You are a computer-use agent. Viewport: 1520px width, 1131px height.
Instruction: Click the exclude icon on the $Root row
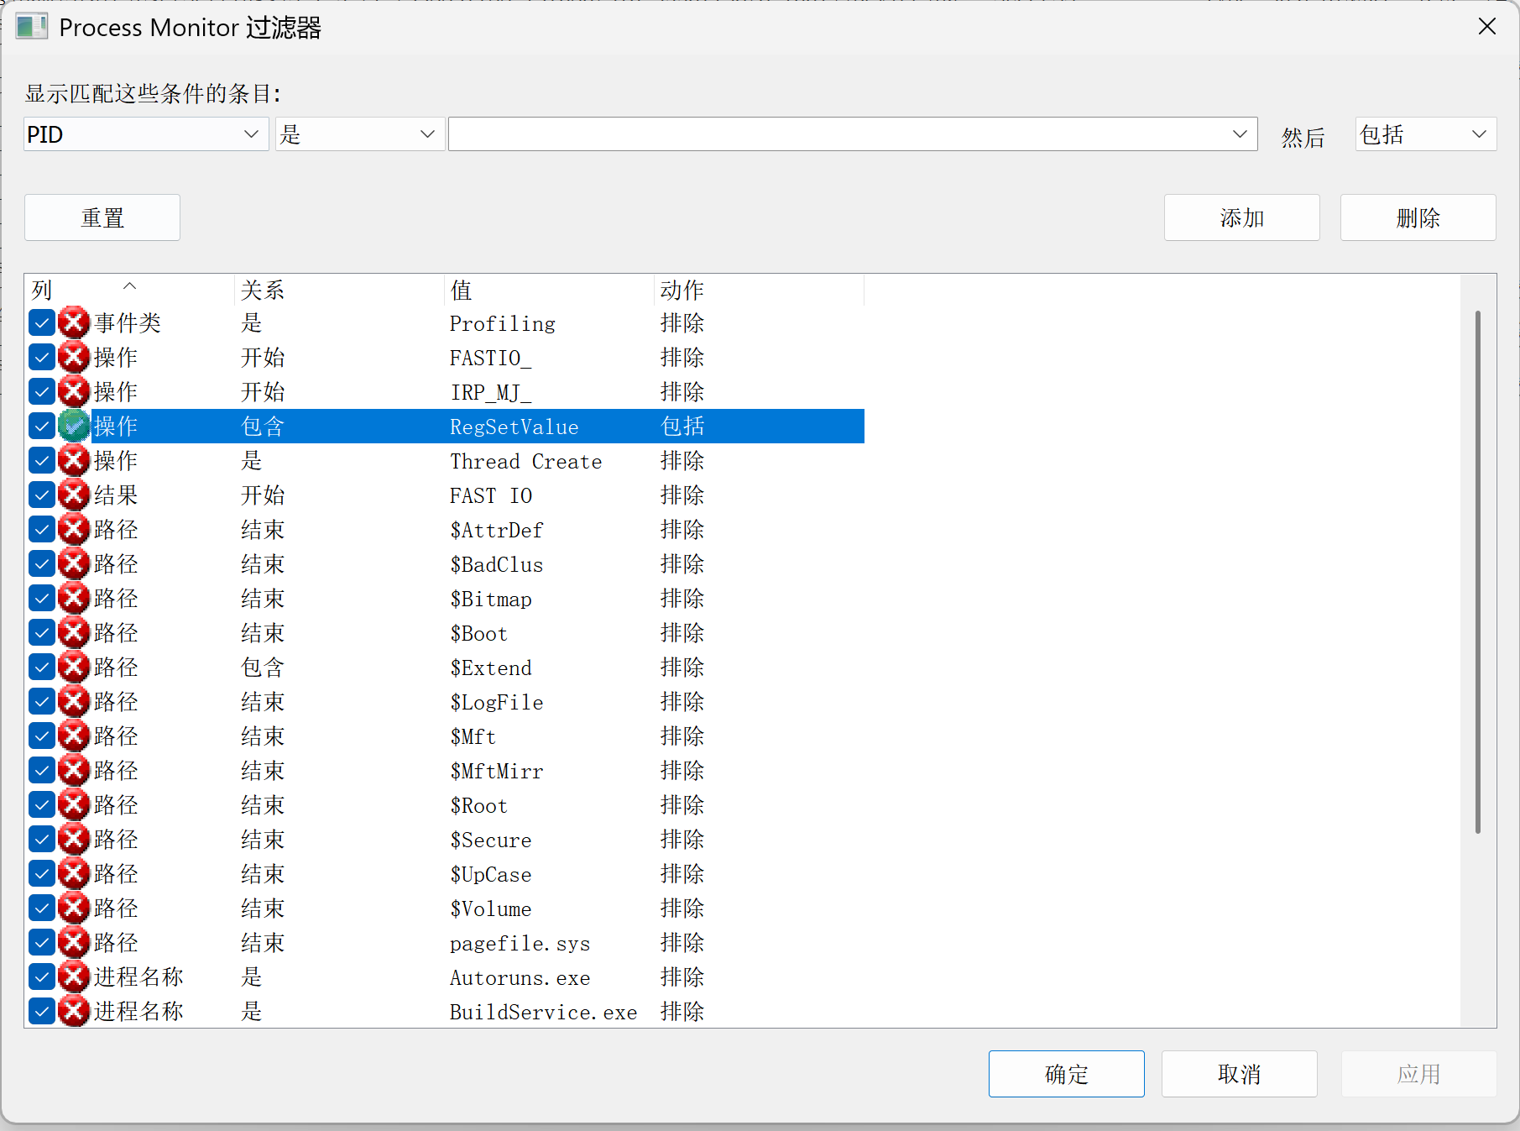(x=74, y=804)
